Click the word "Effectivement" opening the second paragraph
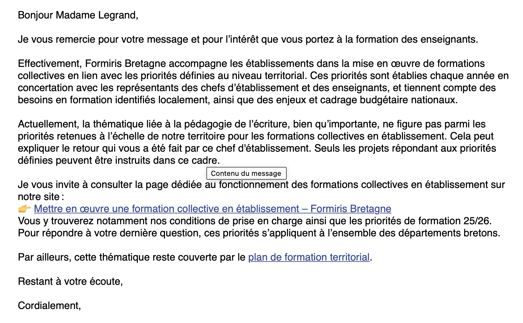The image size is (523, 323). [49, 63]
